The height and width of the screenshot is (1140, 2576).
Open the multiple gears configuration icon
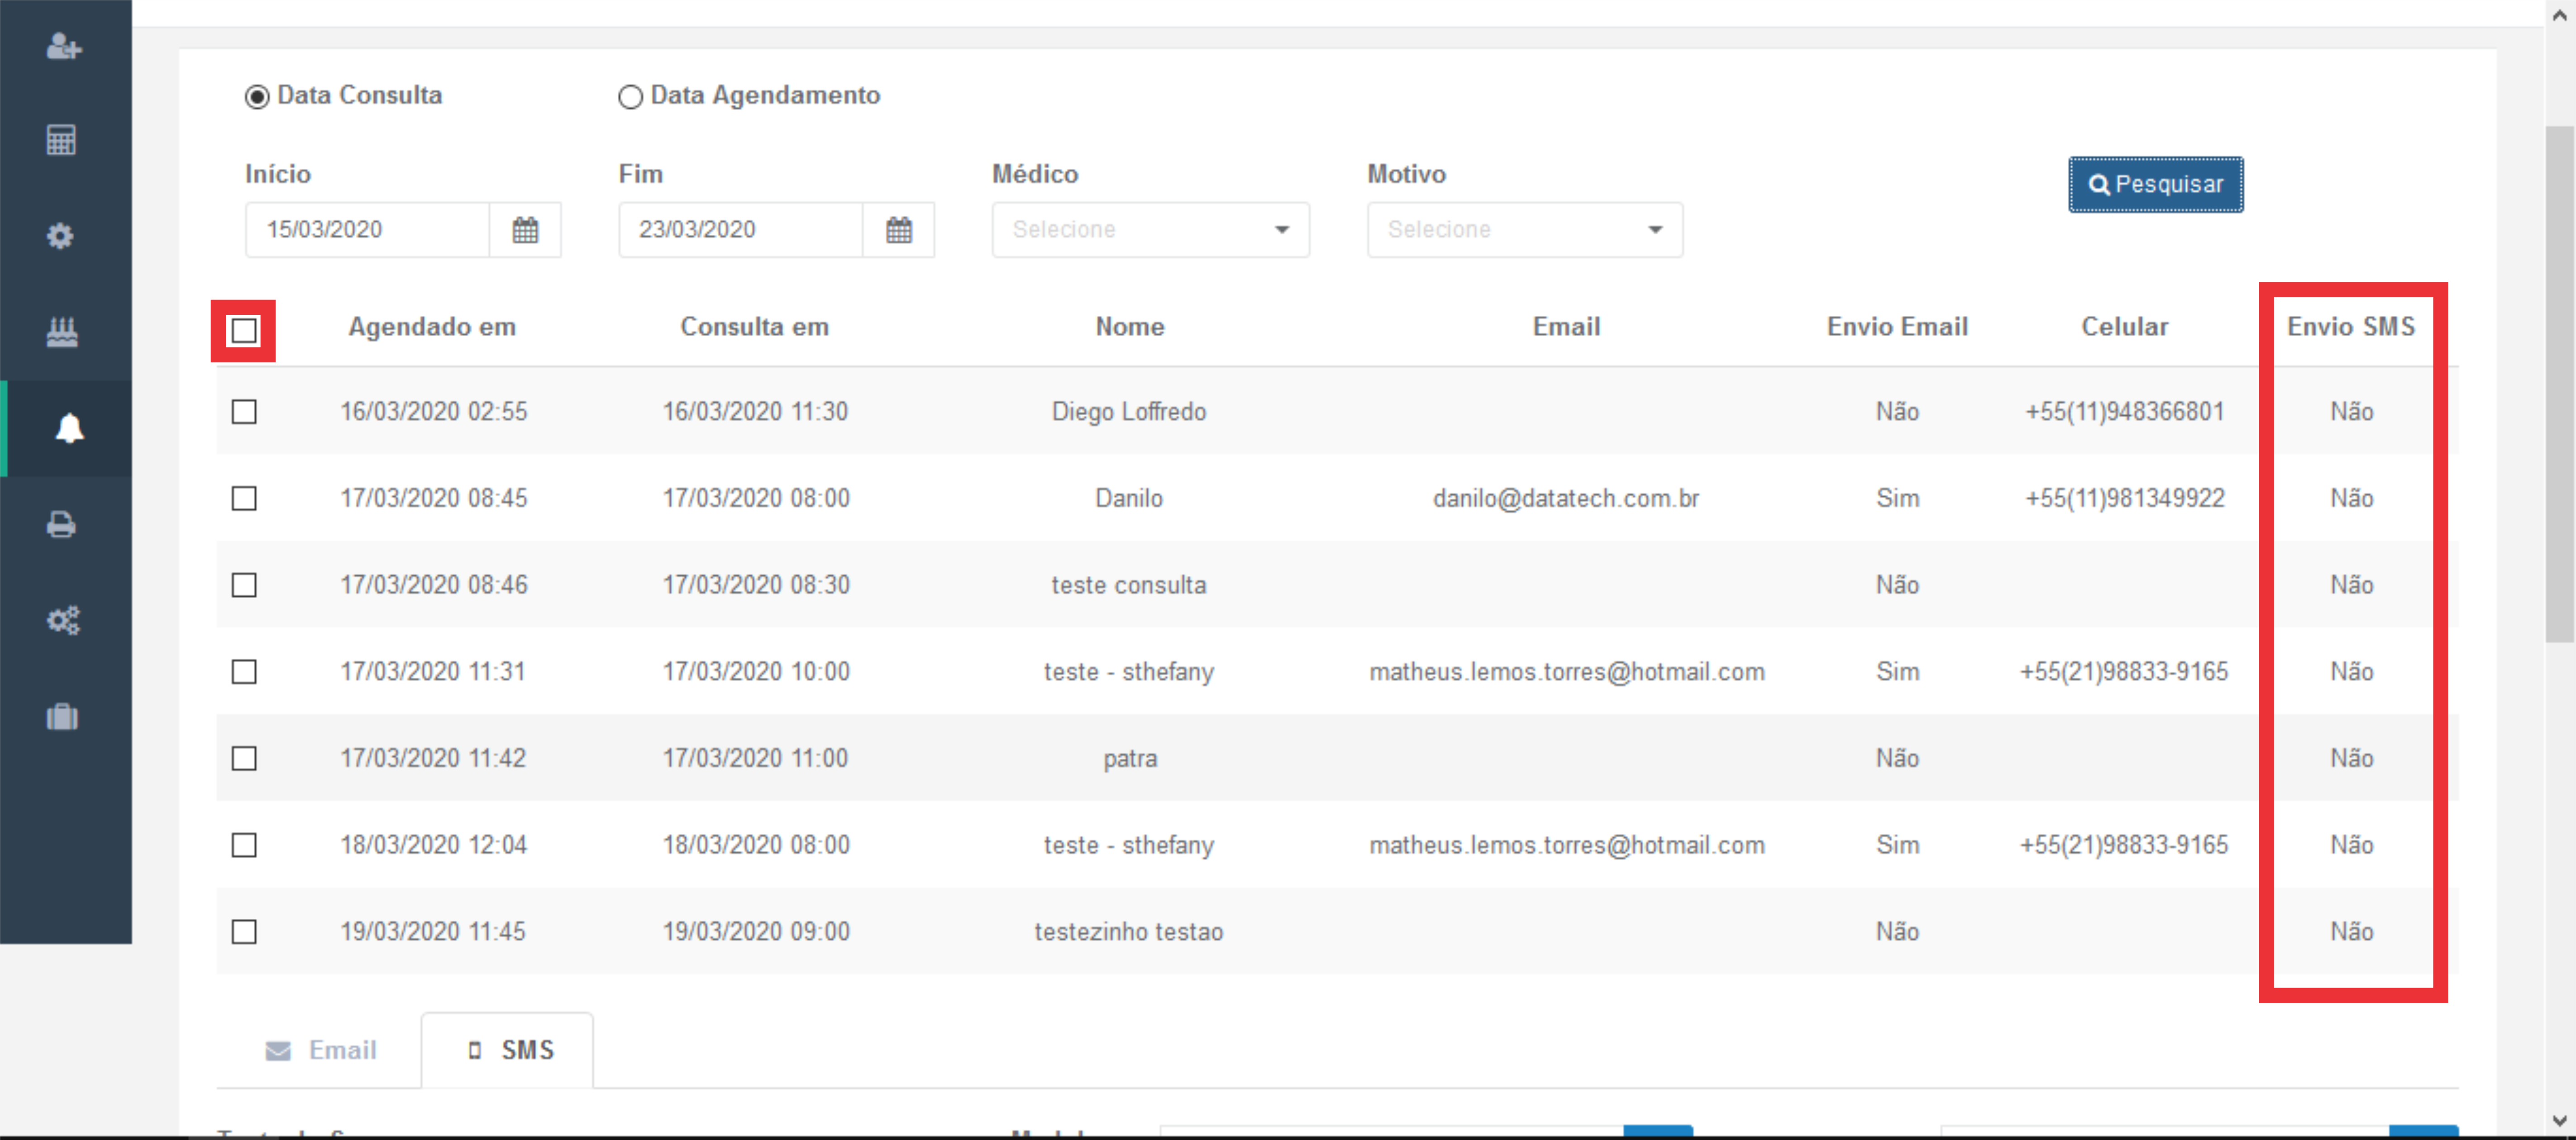tap(63, 620)
